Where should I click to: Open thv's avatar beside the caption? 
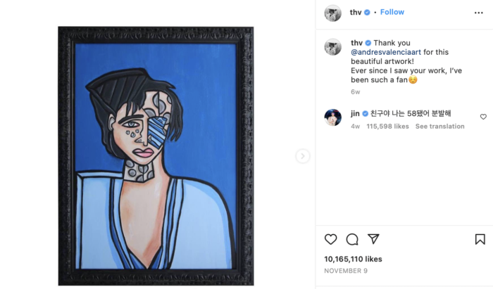tap(332, 47)
